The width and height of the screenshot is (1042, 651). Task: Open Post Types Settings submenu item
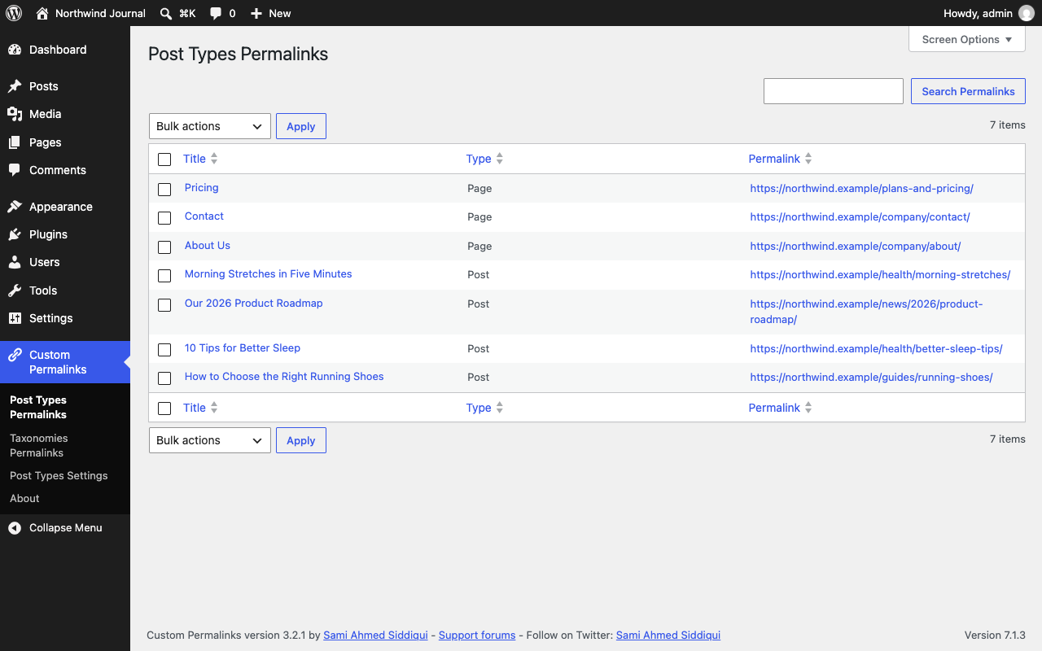[65, 475]
